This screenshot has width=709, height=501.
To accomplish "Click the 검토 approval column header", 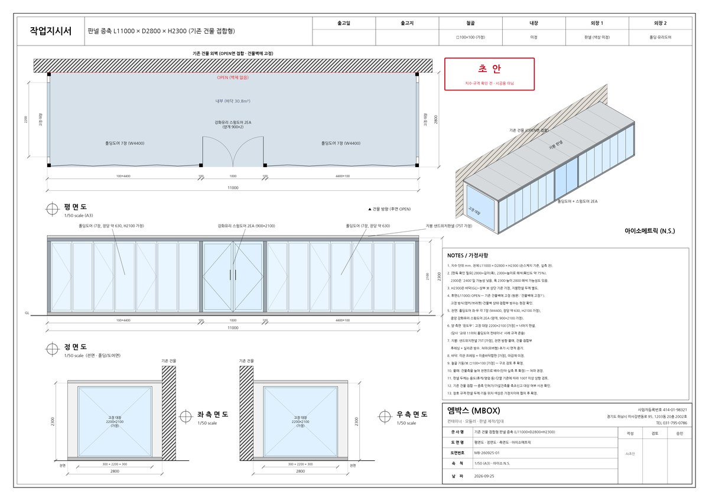I will click(x=655, y=433).
